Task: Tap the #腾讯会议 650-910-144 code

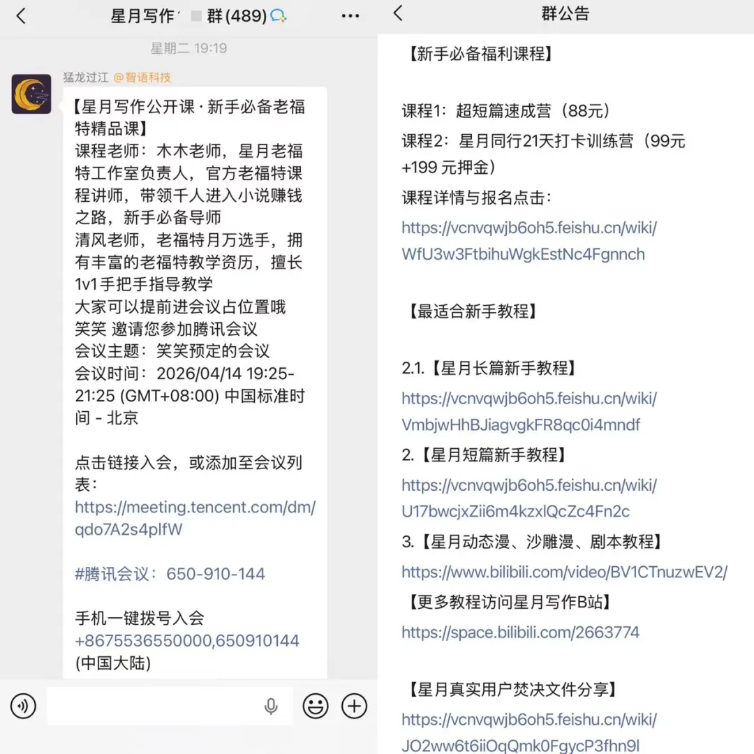Action: pos(170,574)
